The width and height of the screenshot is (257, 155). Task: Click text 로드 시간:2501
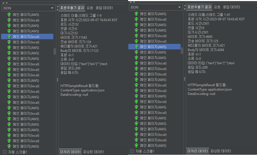tap(198, 24)
